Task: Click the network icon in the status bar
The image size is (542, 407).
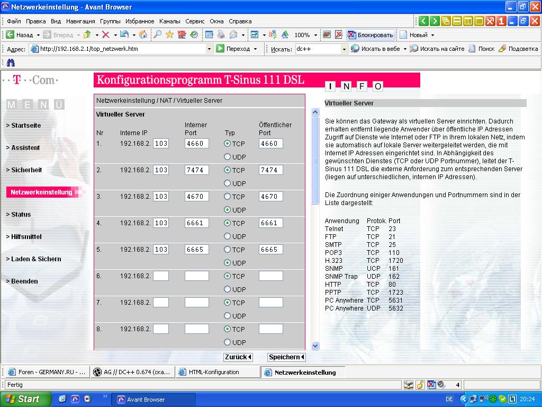Action: (409, 385)
